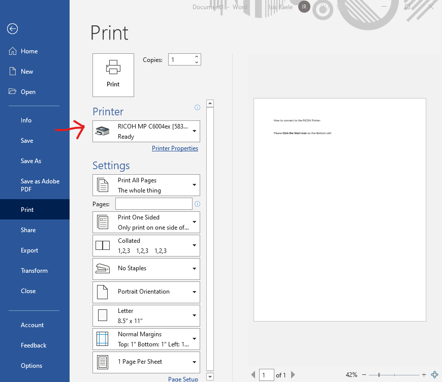Click the back arrow circle icon
The image size is (442, 382).
pyautogui.click(x=12, y=29)
